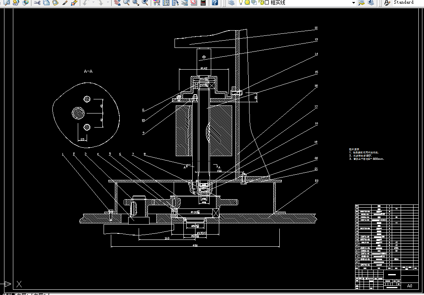Paste from clipboard using the Paste icon
The width and height of the screenshot is (424, 295).
click(56, 3)
